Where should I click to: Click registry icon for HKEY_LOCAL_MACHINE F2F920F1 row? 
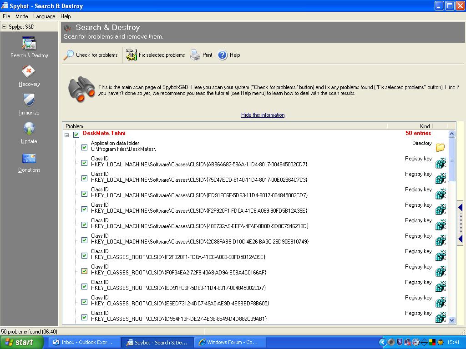click(441, 209)
